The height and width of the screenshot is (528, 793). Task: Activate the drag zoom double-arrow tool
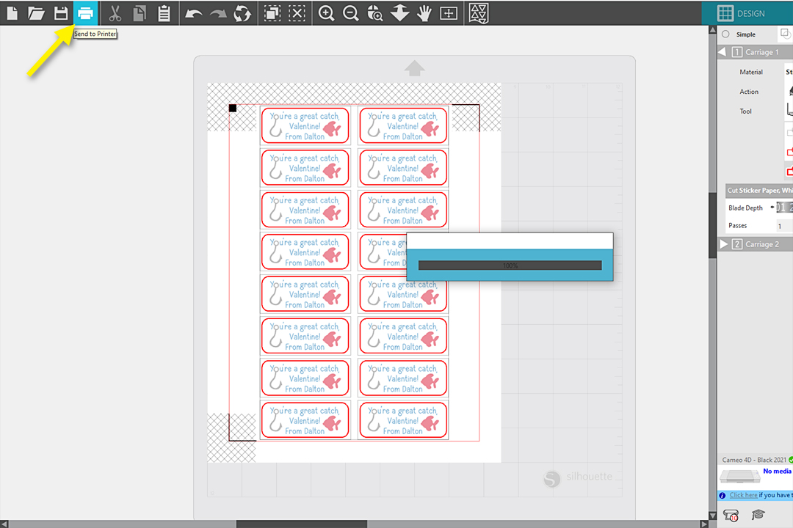399,13
